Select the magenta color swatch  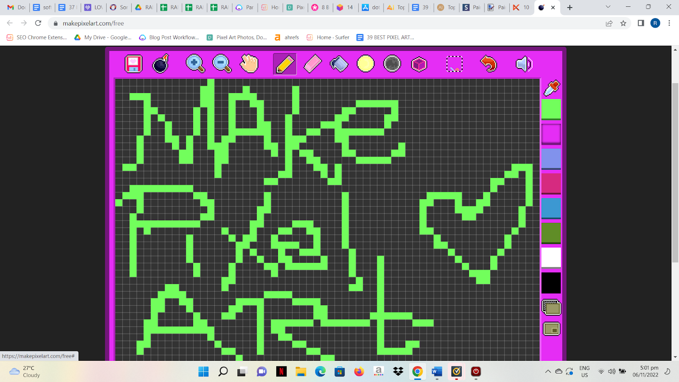(551, 134)
